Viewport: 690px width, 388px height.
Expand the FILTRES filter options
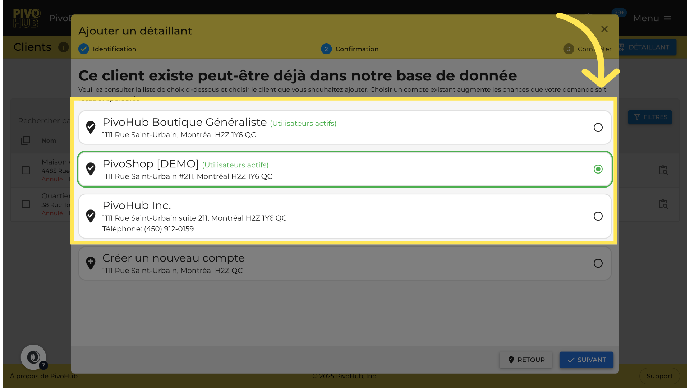point(650,117)
